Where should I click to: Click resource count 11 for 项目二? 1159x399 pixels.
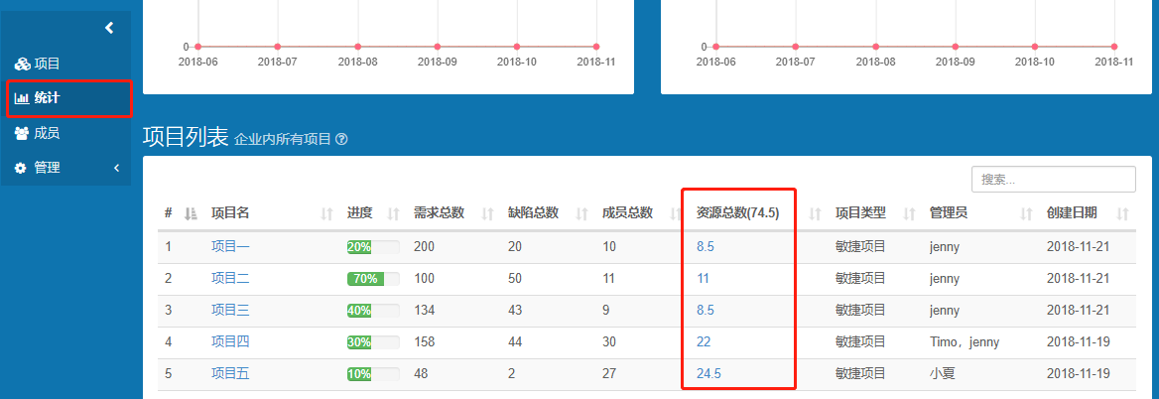pos(703,279)
